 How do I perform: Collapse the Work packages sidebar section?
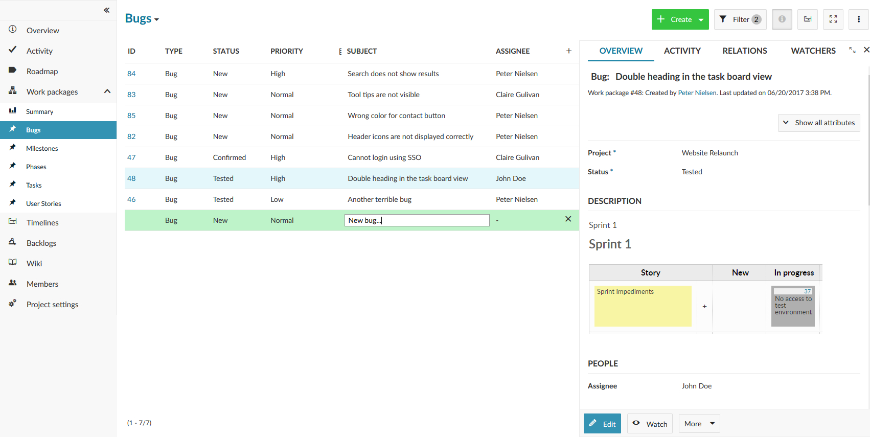[107, 91]
